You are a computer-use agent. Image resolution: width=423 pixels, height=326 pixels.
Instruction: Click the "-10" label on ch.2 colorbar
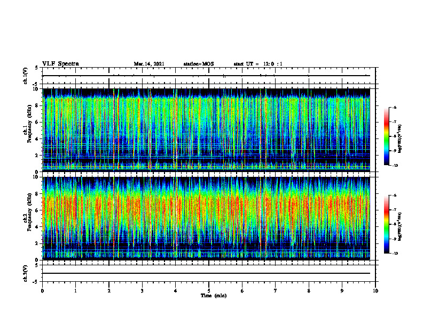coord(395,254)
